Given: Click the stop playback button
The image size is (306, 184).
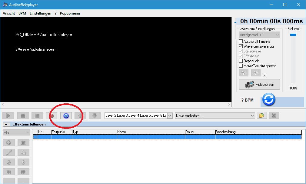Looking at the screenshot, I should 37,115.
